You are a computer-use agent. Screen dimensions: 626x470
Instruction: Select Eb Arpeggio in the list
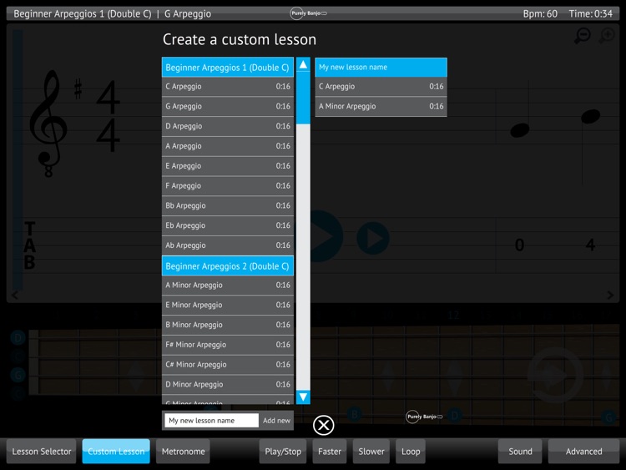point(228,225)
